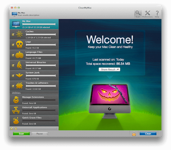Viewport: 171px width, 150px height.
Task: Open the Caches category
Action: (34, 35)
